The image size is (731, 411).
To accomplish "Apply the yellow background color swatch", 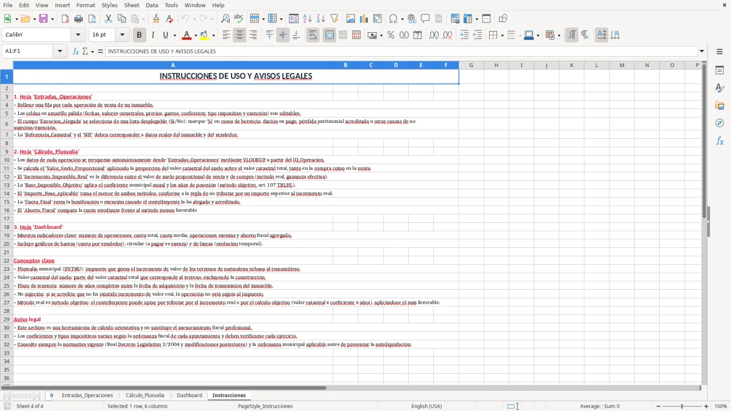I will click(x=205, y=35).
